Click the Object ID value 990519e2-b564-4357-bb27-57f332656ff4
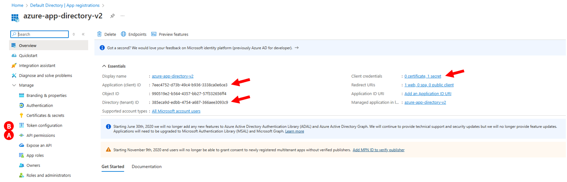The height and width of the screenshot is (182, 567). [x=189, y=94]
